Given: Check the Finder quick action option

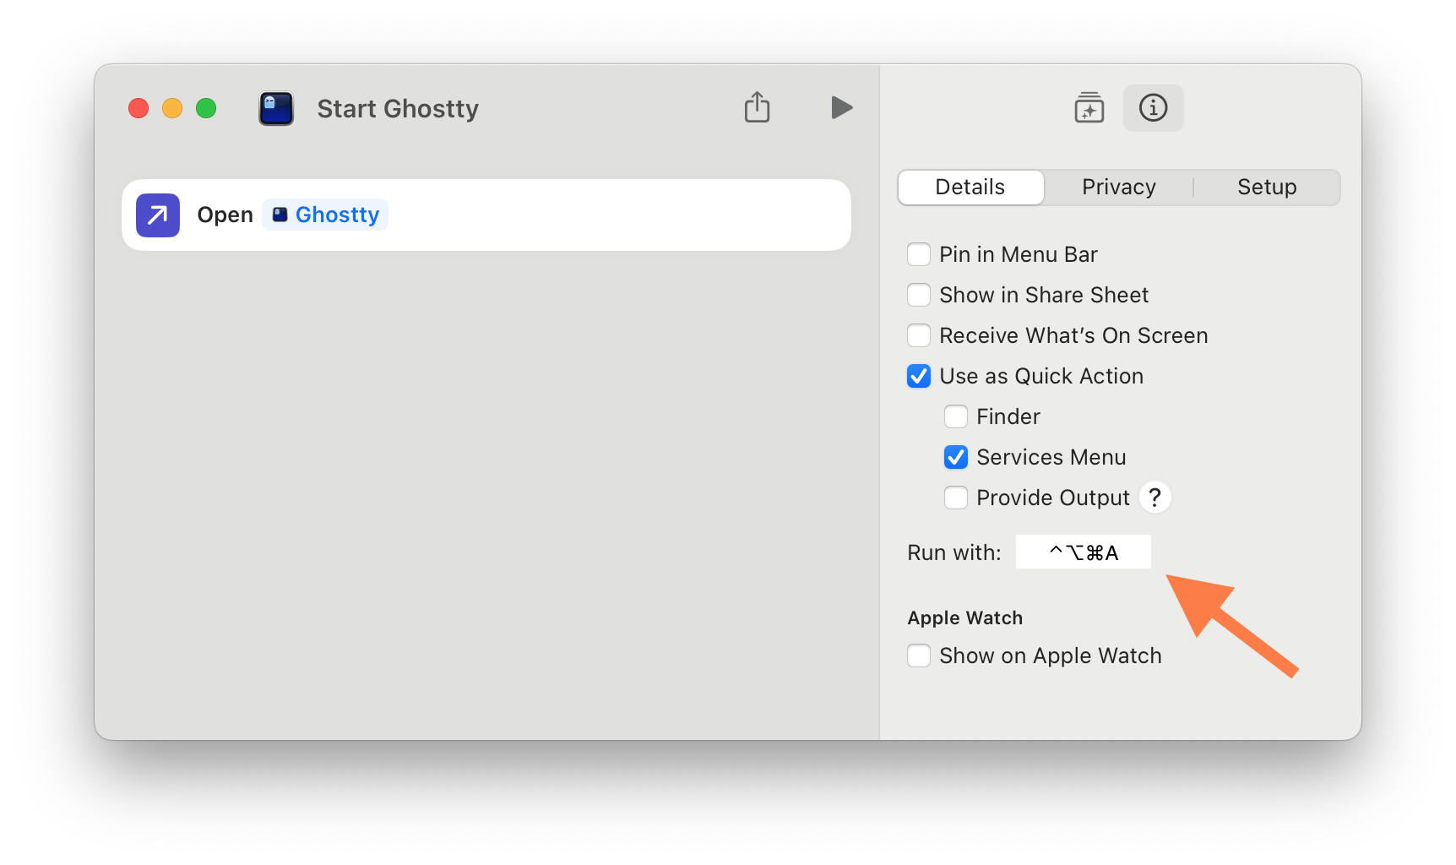Looking at the screenshot, I should point(956,416).
